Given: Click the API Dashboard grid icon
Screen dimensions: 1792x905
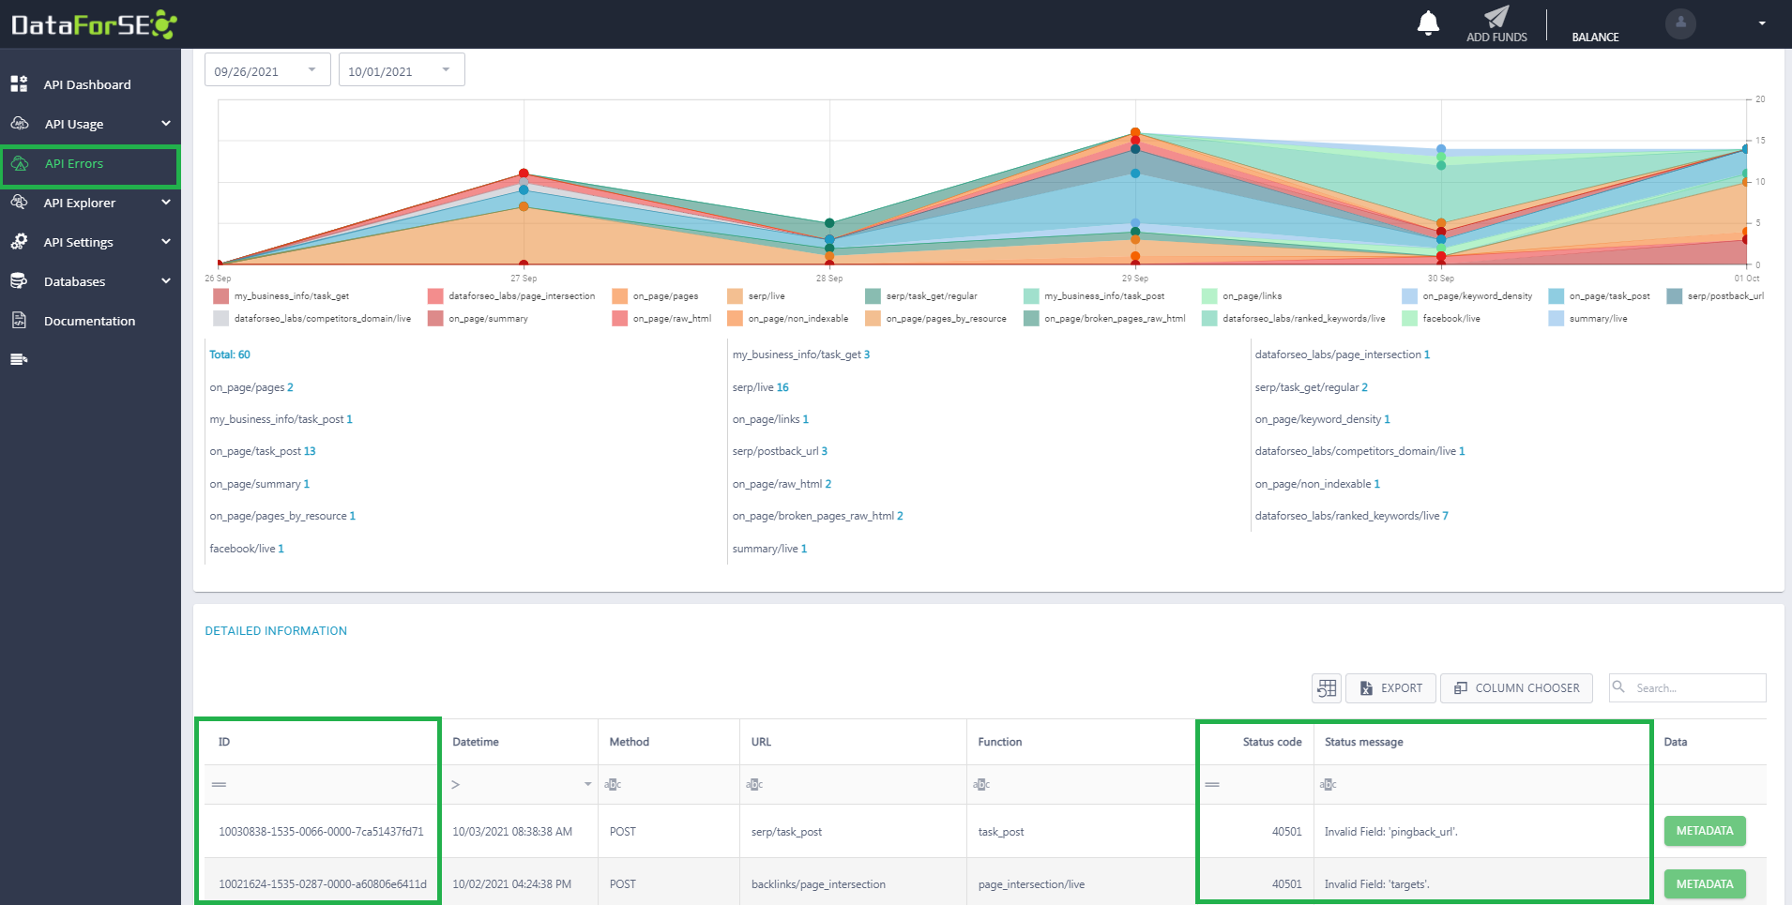Looking at the screenshot, I should pos(19,84).
